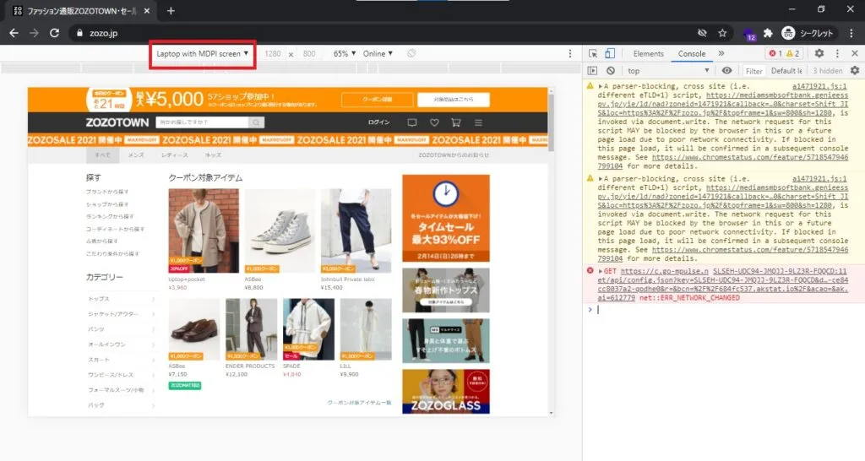865x461 pixels.
Task: Click the シークレット incognito profile button
Action: point(807,33)
